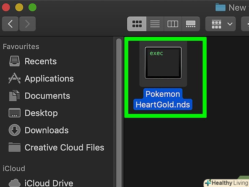Open Documents in the sidebar
The width and height of the screenshot is (249, 187).
tap(47, 96)
